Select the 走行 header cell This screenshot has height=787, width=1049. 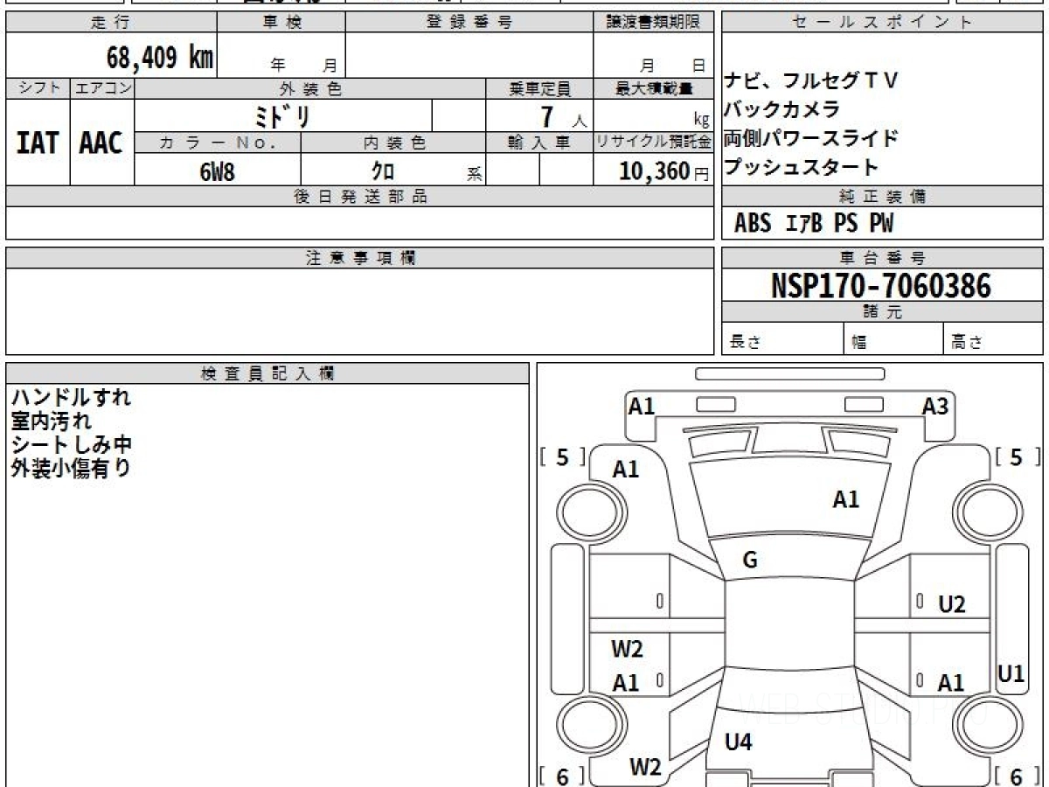point(111,23)
